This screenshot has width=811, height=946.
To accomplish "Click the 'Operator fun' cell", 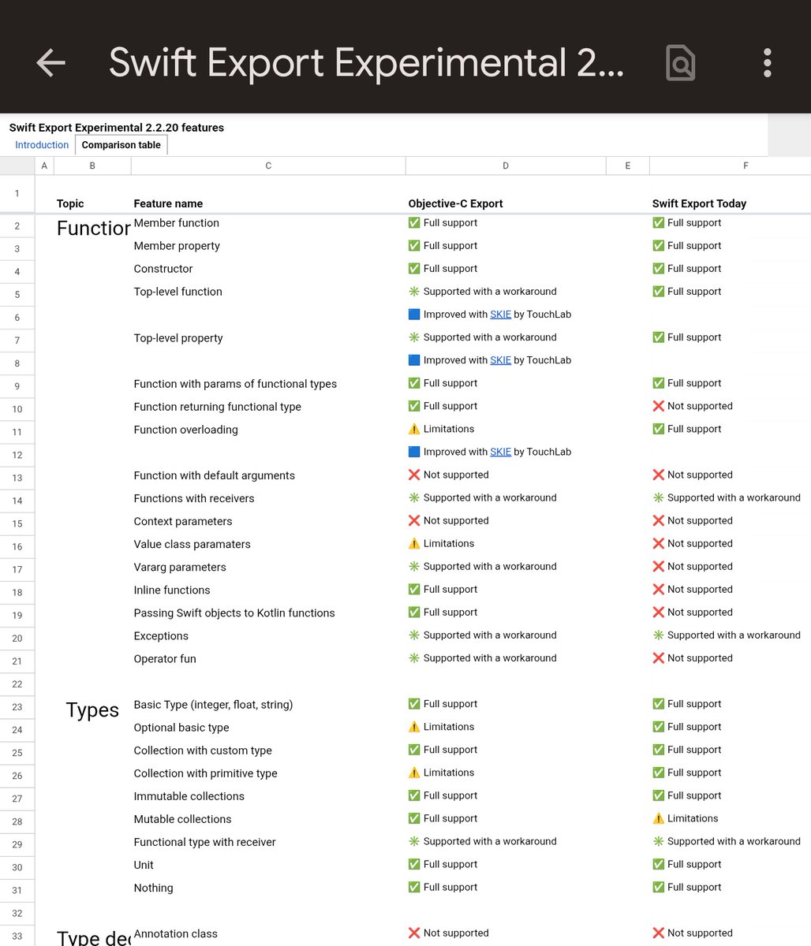I will 165,659.
